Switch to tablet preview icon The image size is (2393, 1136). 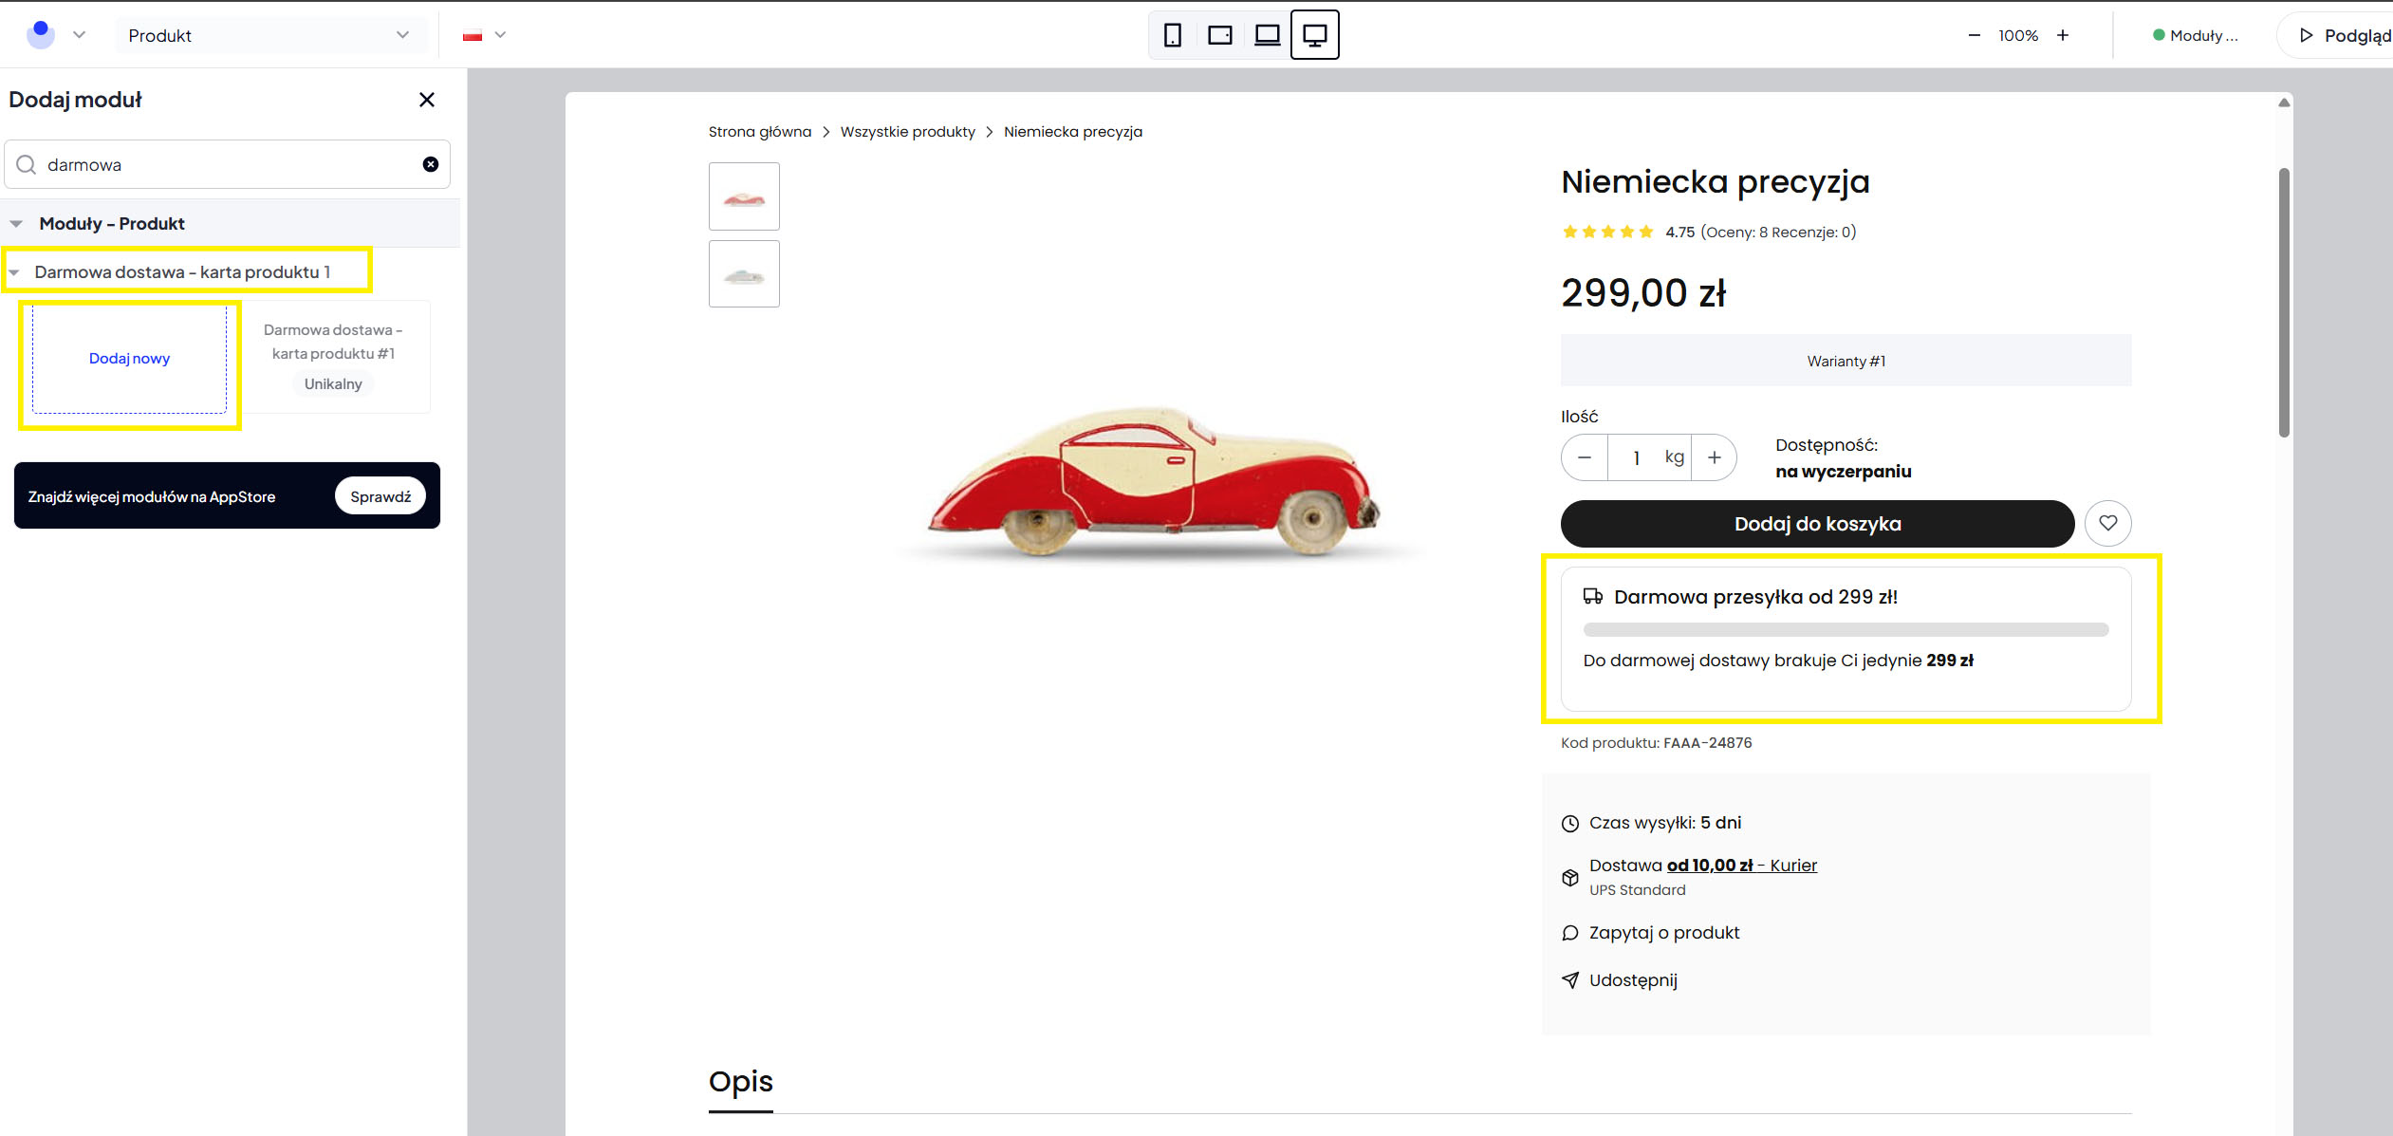coord(1219,35)
